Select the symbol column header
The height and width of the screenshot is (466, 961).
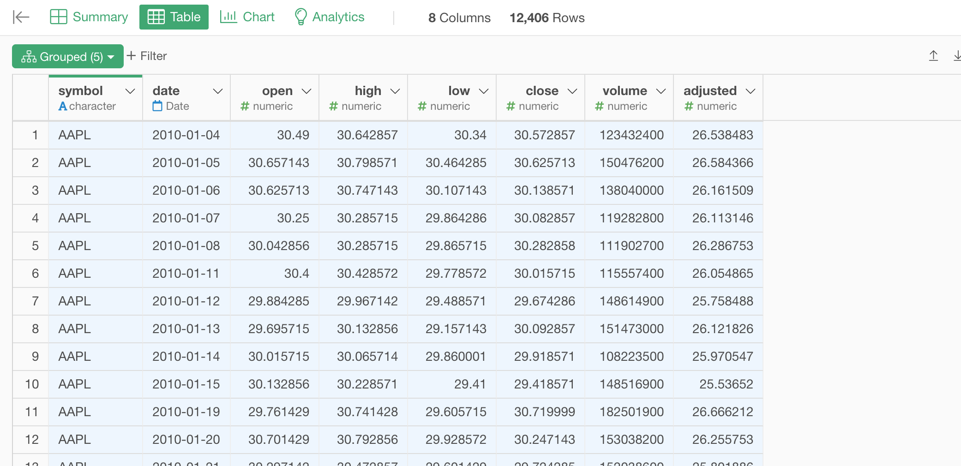click(96, 98)
